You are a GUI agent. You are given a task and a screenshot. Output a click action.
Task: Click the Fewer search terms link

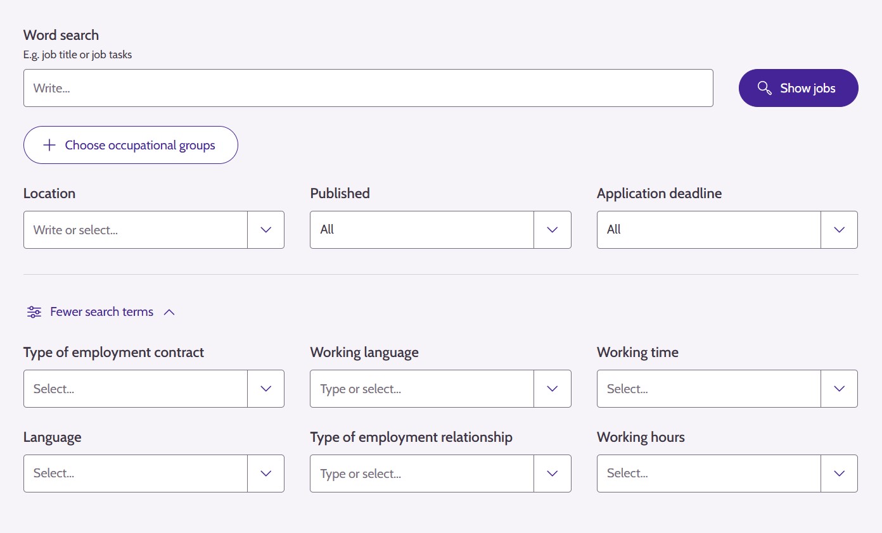point(101,312)
